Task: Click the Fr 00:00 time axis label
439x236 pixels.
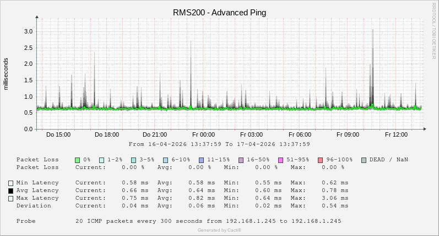Action: pyautogui.click(x=203, y=134)
